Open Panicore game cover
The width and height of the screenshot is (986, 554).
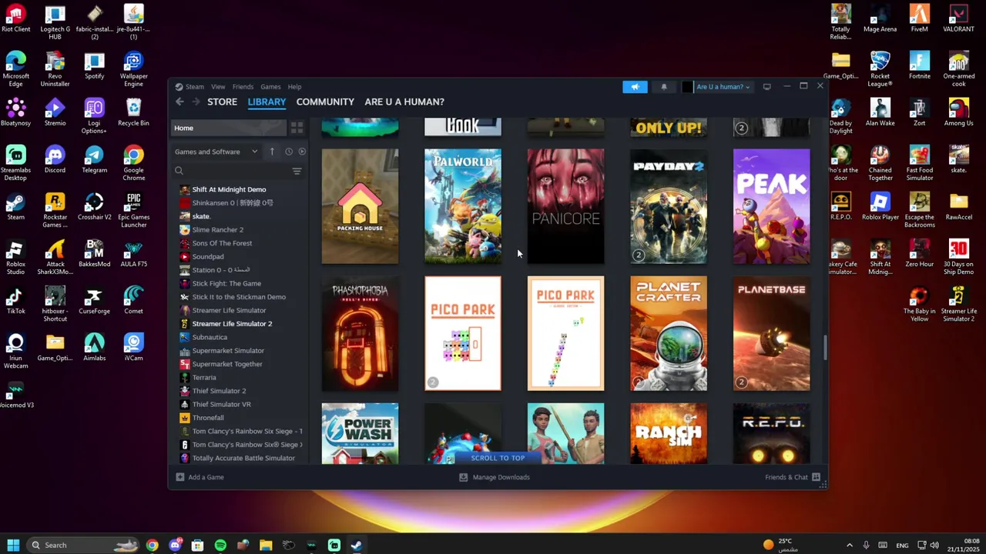coord(565,206)
